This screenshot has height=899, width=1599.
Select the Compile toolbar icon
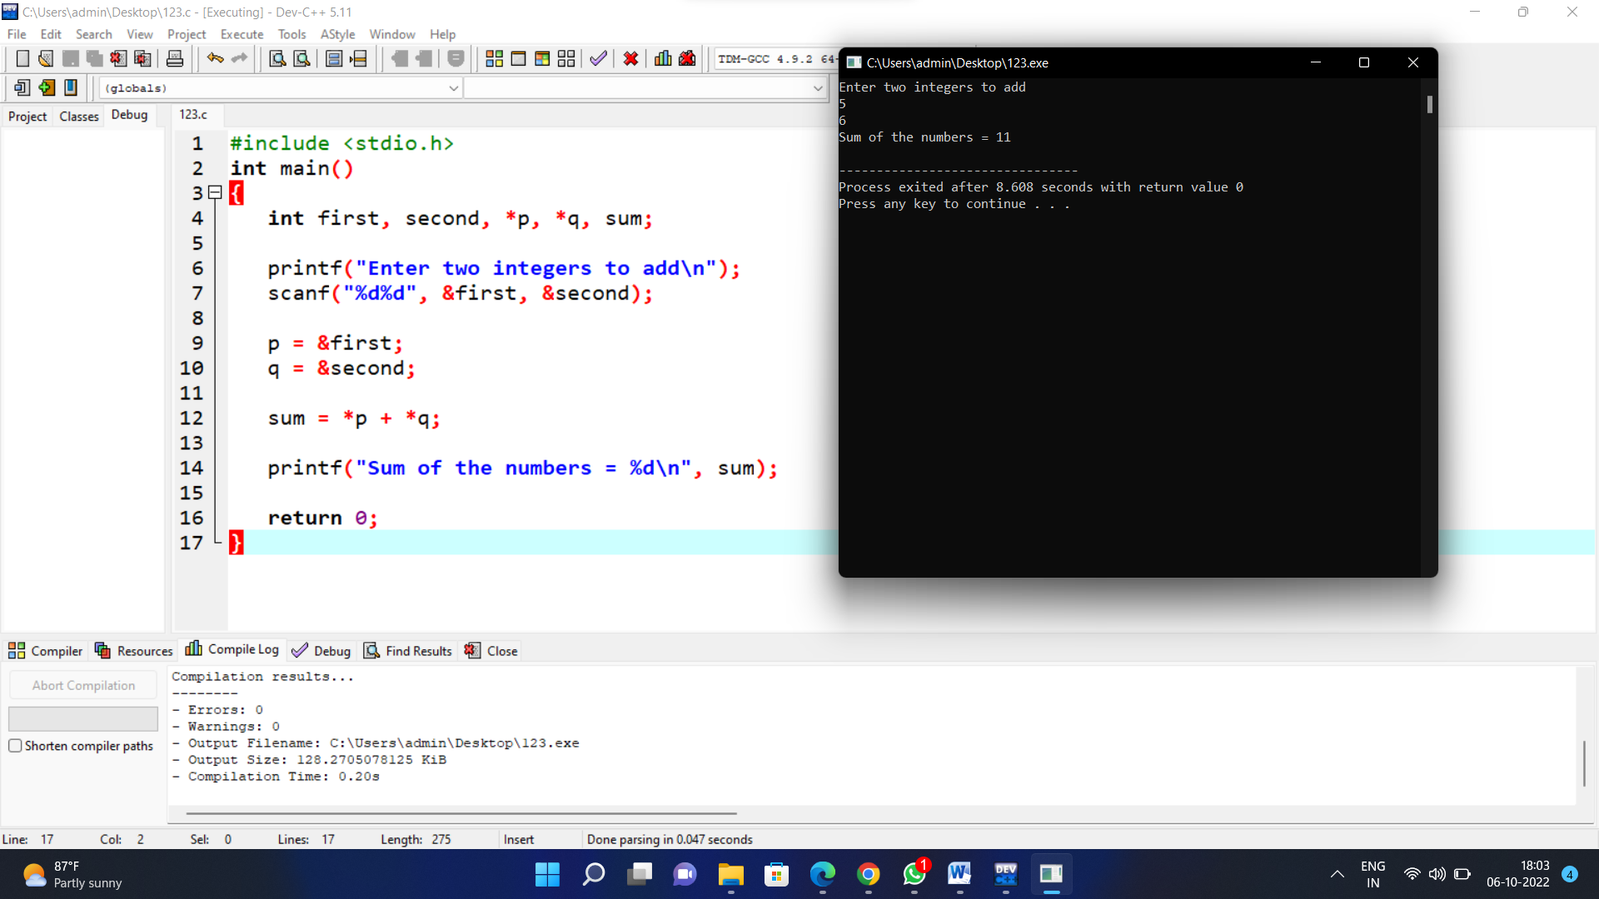point(494,58)
